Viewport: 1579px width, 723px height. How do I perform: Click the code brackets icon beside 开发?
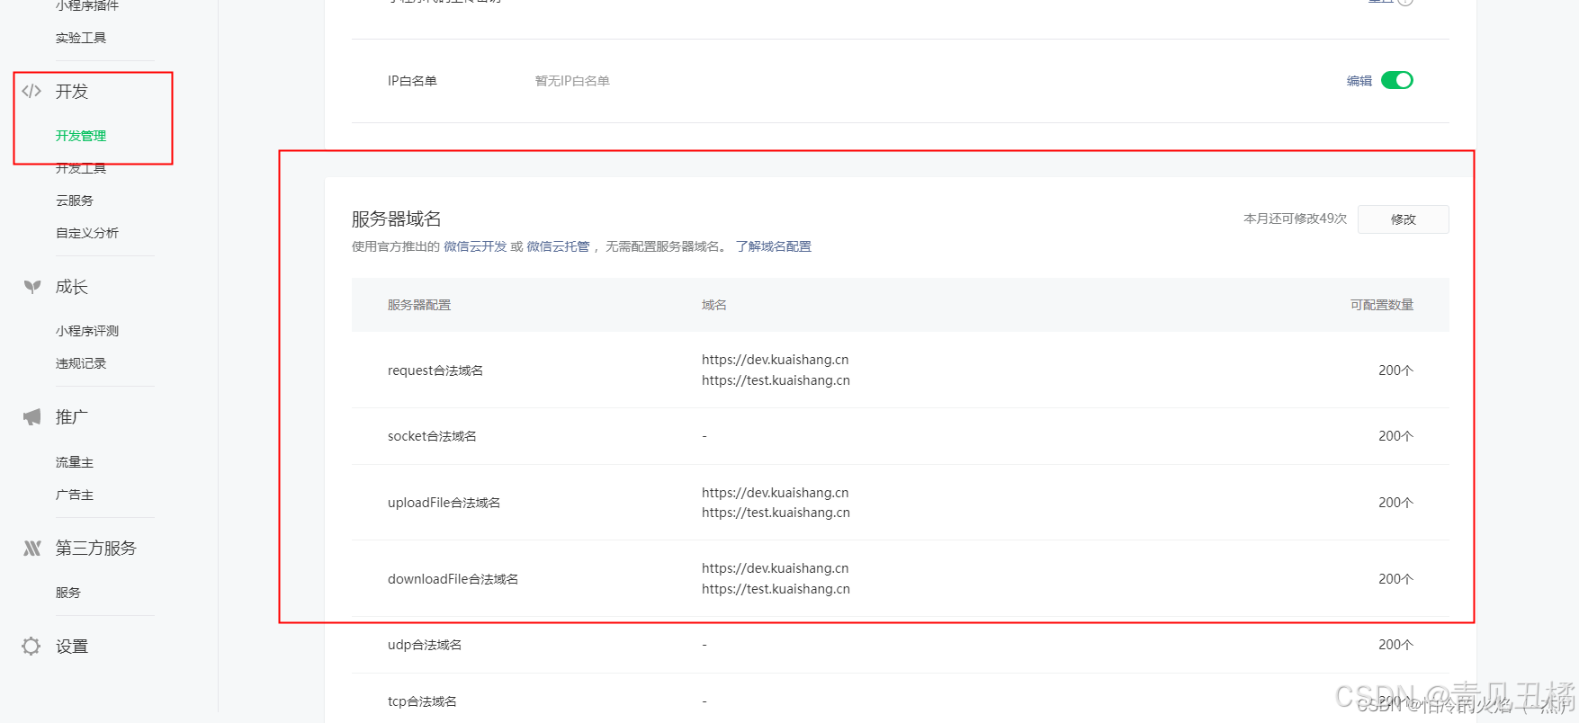pyautogui.click(x=31, y=91)
